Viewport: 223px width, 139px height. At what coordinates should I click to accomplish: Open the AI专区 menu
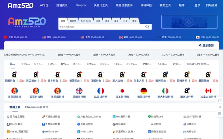(x=44, y=6)
